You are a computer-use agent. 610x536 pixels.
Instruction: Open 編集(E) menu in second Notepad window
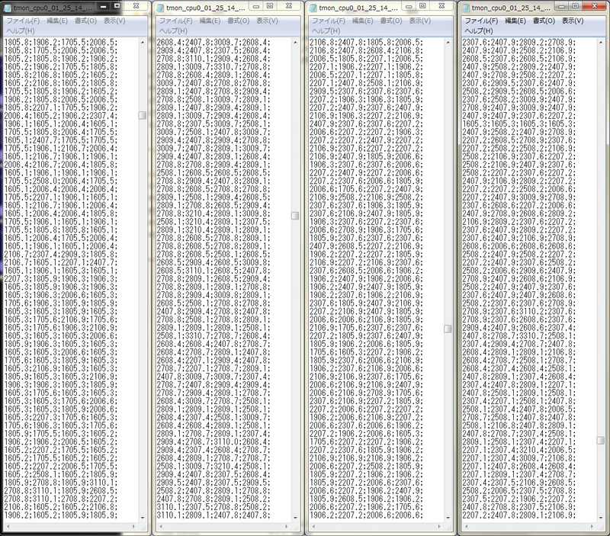coord(210,21)
